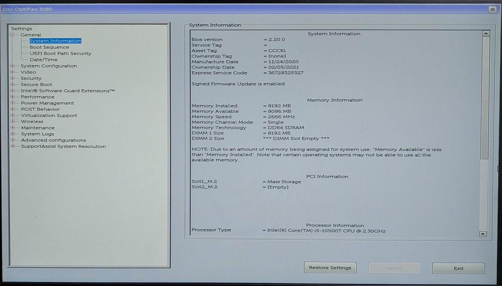The image size is (502, 286).
Task: Expand the Secure Boot node
Action: coord(13,85)
